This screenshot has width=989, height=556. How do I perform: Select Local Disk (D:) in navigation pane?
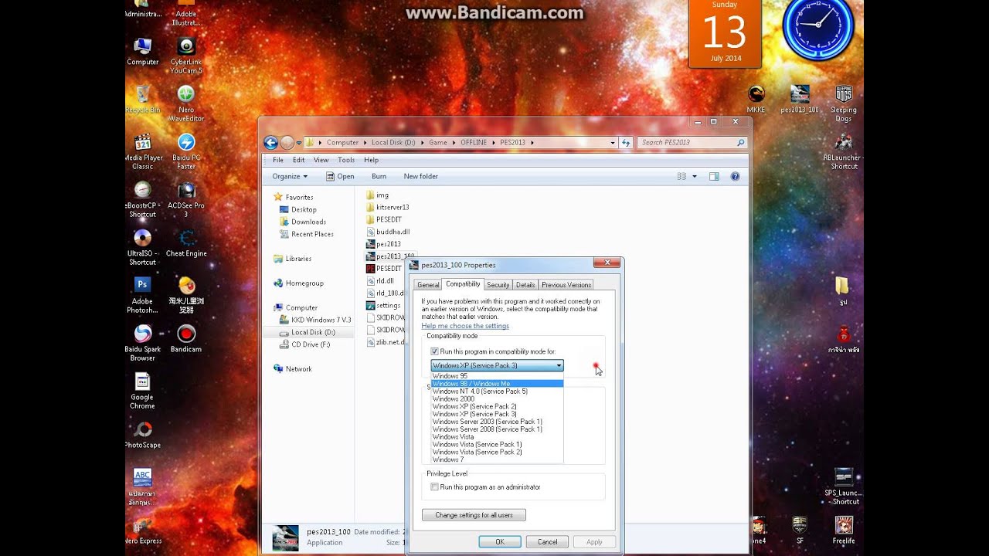click(313, 332)
